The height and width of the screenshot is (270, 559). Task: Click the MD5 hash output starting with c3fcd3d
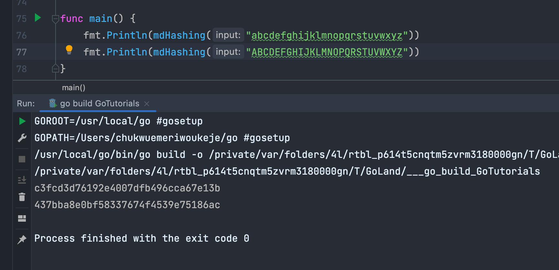click(127, 188)
